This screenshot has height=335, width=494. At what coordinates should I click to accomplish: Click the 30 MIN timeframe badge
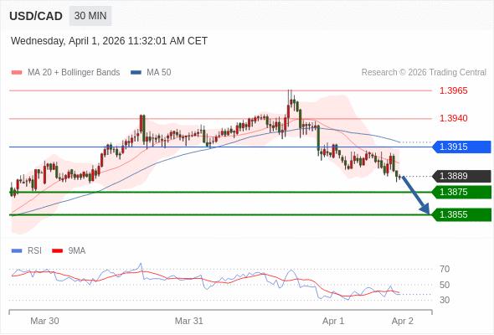(x=90, y=16)
